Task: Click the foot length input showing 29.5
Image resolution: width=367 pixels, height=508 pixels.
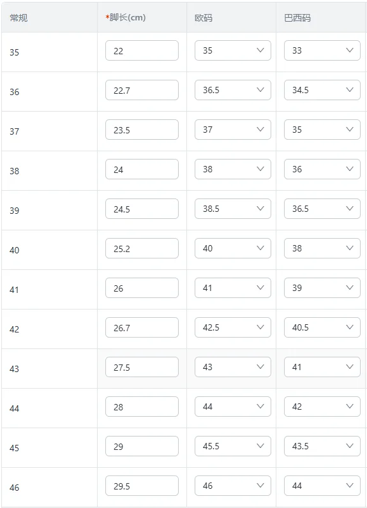Action: [142, 485]
